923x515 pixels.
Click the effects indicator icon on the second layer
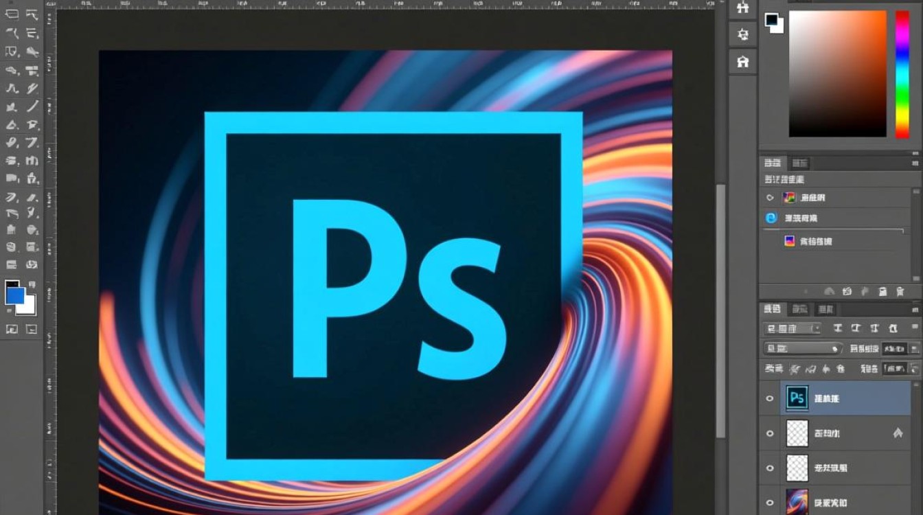[897, 433]
